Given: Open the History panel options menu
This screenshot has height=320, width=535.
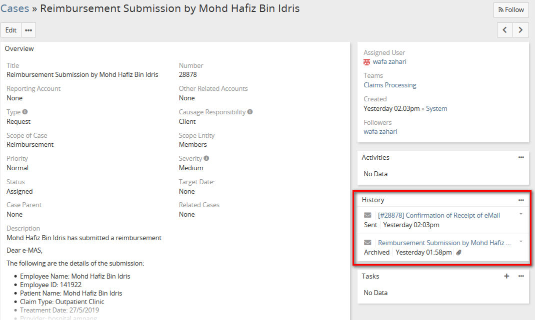Looking at the screenshot, I should coord(521,200).
